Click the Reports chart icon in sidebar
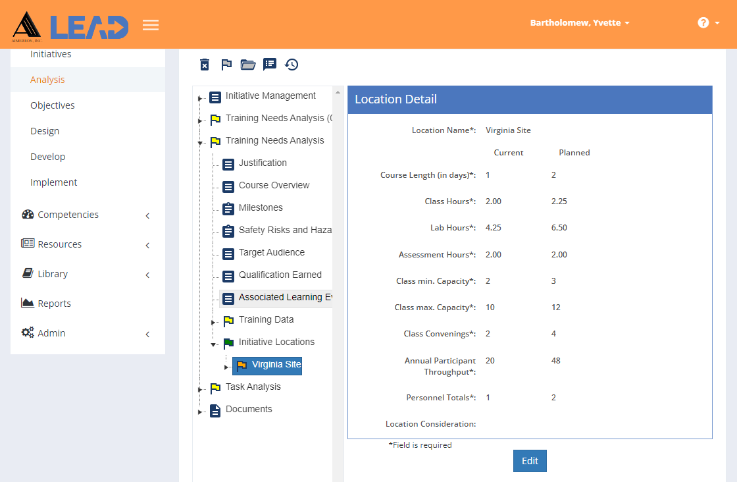737x482 pixels. [27, 303]
